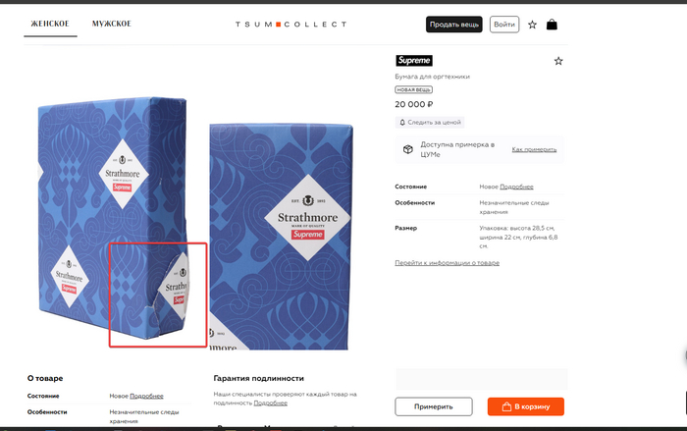This screenshot has height=431, width=687.
Task: Follow Перейти к информации о товаре link
Action: coord(447,263)
